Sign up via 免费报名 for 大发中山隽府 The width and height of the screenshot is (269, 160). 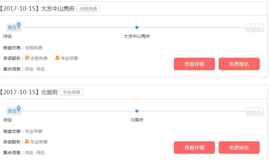pos(239,64)
